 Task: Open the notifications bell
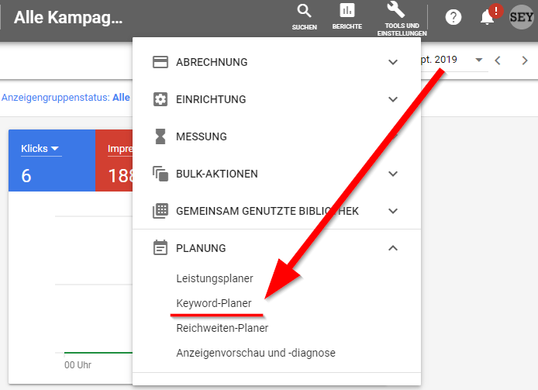[488, 18]
